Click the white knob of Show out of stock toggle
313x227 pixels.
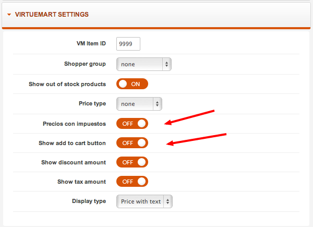(x=123, y=84)
